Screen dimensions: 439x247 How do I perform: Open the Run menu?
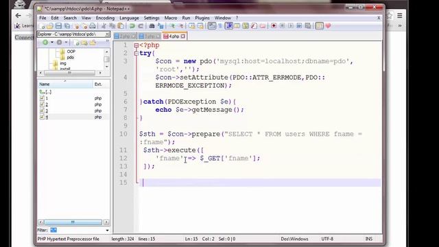coord(186,18)
